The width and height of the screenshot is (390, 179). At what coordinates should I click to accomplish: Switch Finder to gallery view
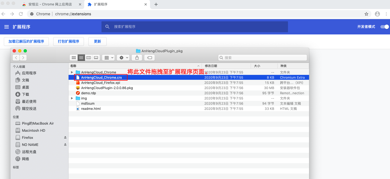(x=96, y=58)
